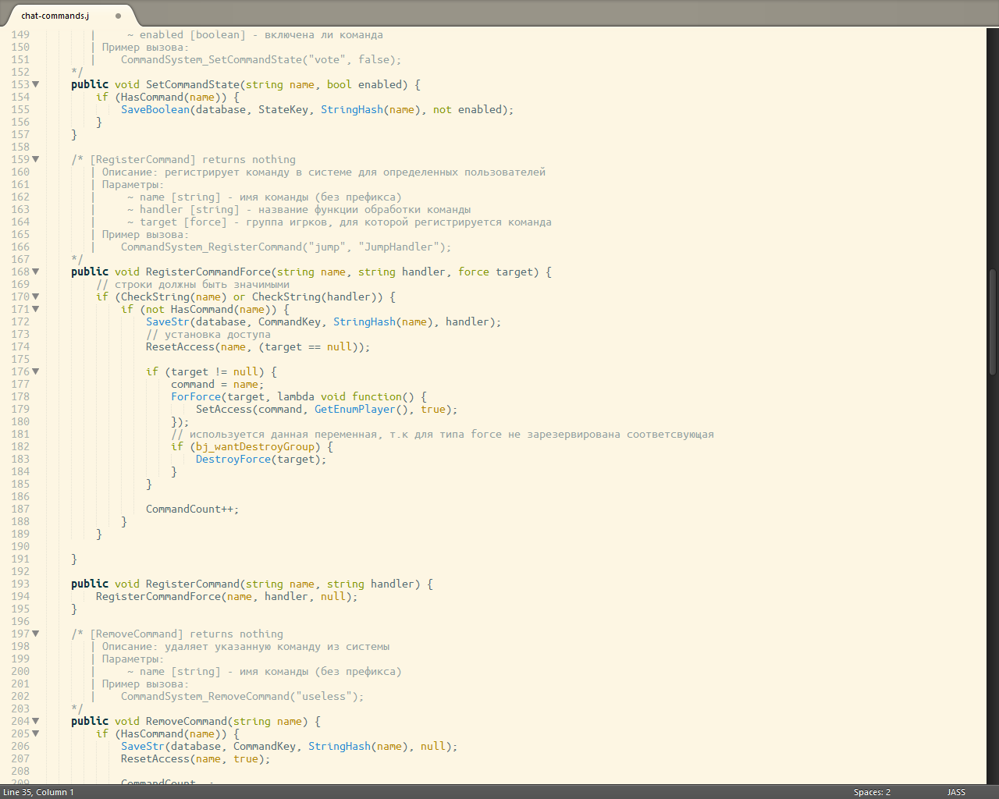Fold the target != null block at line 176

click(35, 371)
